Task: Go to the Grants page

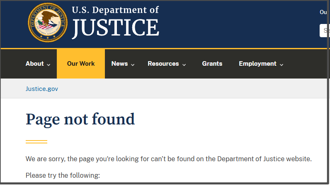Action: [x=212, y=64]
